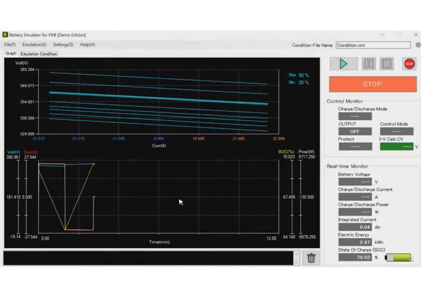
Task: Click the log scrollbar up arrow
Action: click(297, 254)
